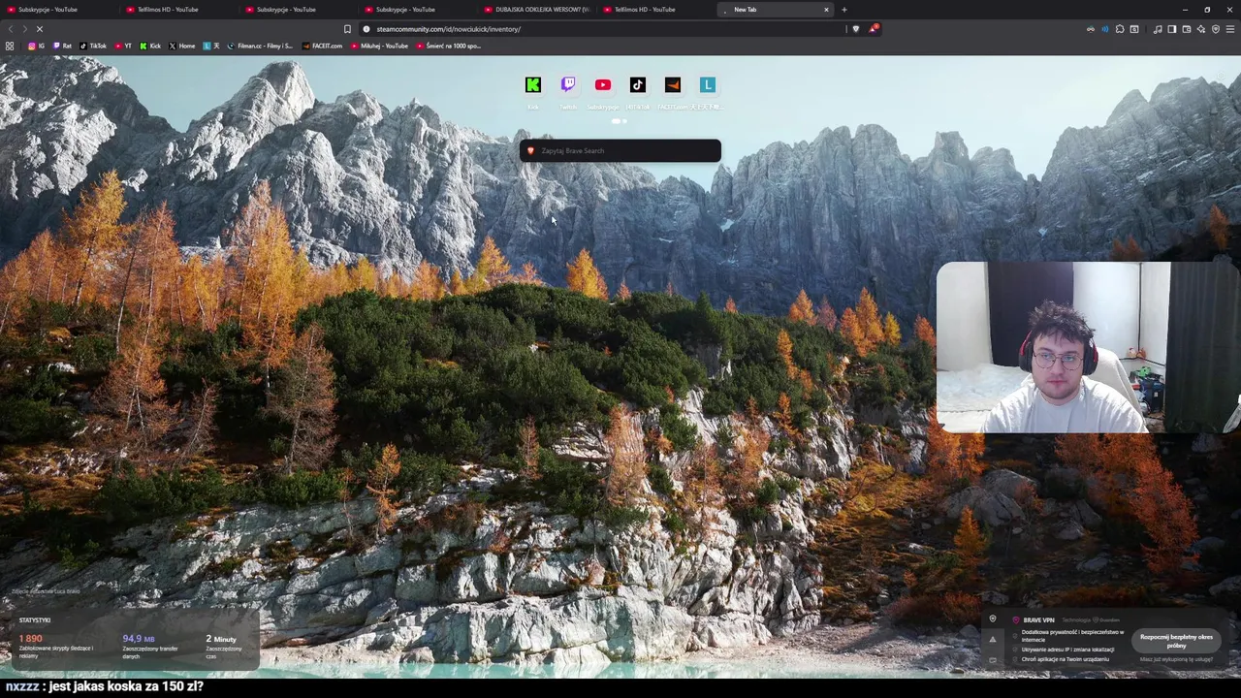Image resolution: width=1241 pixels, height=698 pixels.
Task: Open the browser hamburger main menu
Action: 1230,29
